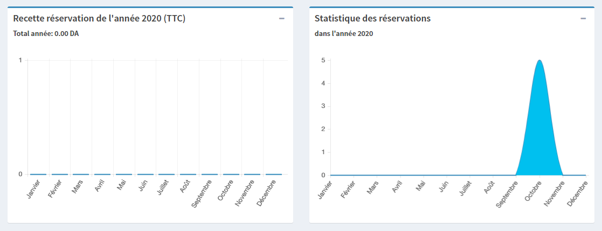The width and height of the screenshot is (602, 231).
Task: Click the Juin bar in revenue chart
Action: click(145, 174)
